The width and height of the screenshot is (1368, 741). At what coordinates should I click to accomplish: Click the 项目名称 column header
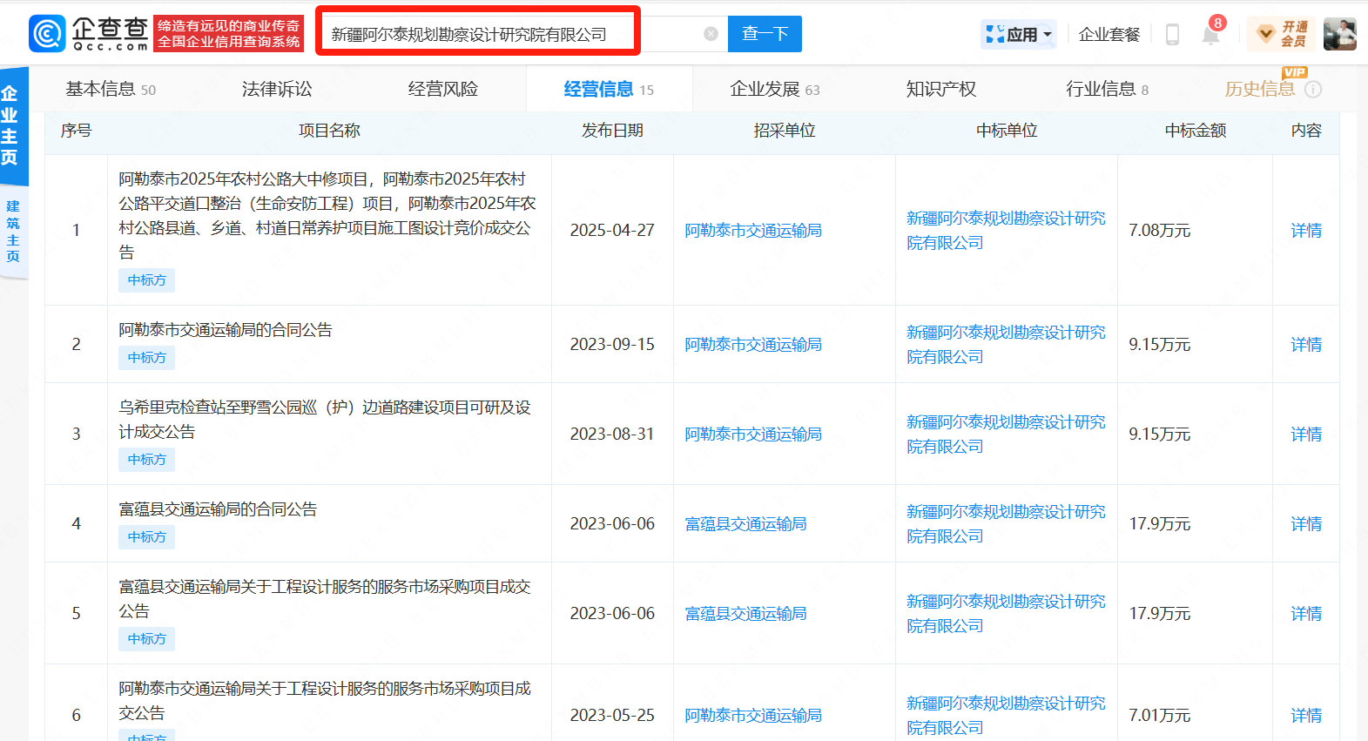coord(329,131)
